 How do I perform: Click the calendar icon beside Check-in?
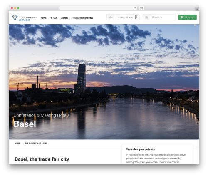tap(146, 17)
